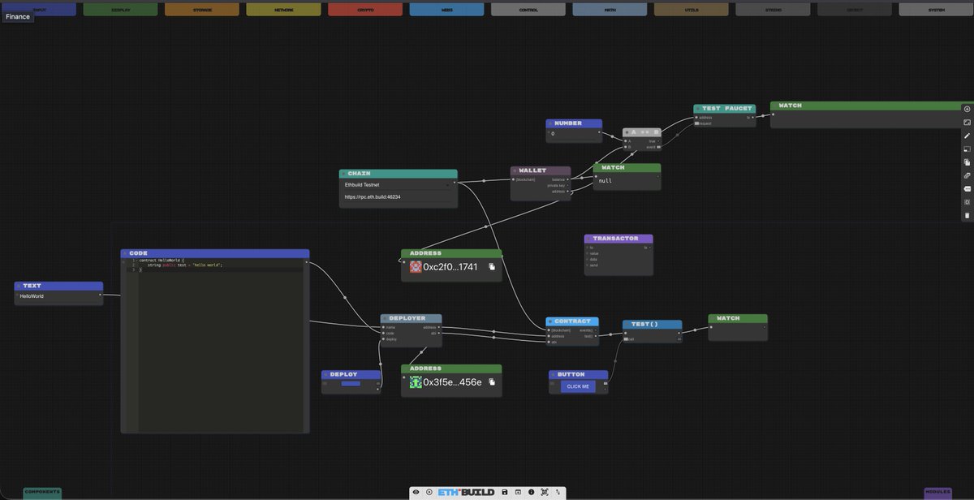Open the WEB3 category tab
The height and width of the screenshot is (500, 974).
coord(446,9)
